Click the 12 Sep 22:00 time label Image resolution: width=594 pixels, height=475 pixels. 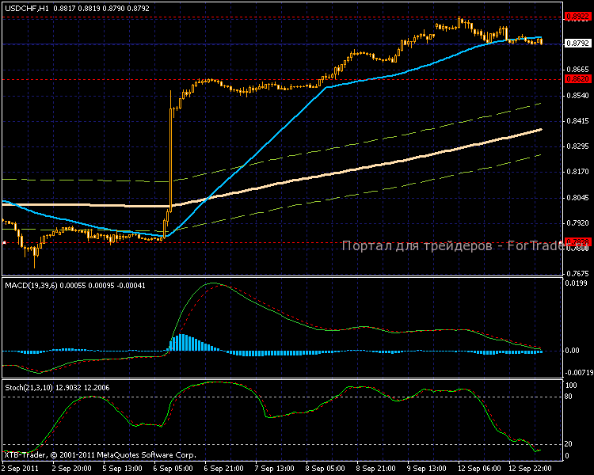coord(530,469)
